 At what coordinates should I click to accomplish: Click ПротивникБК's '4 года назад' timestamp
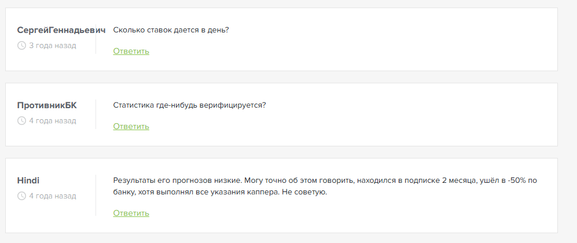coord(53,121)
